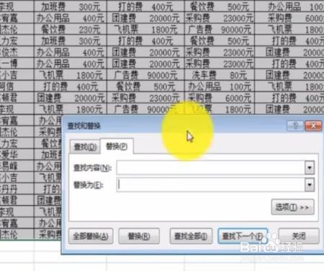
Task: Open help in the 查找和替换 dialog
Action: [295, 125]
